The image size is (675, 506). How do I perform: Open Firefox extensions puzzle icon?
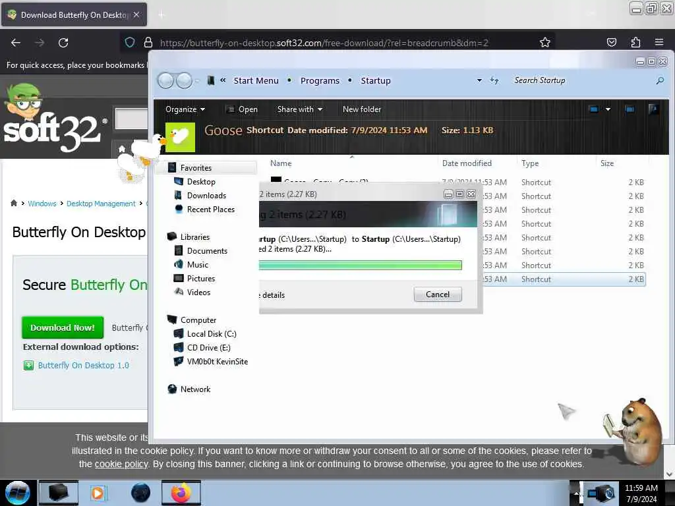click(635, 42)
